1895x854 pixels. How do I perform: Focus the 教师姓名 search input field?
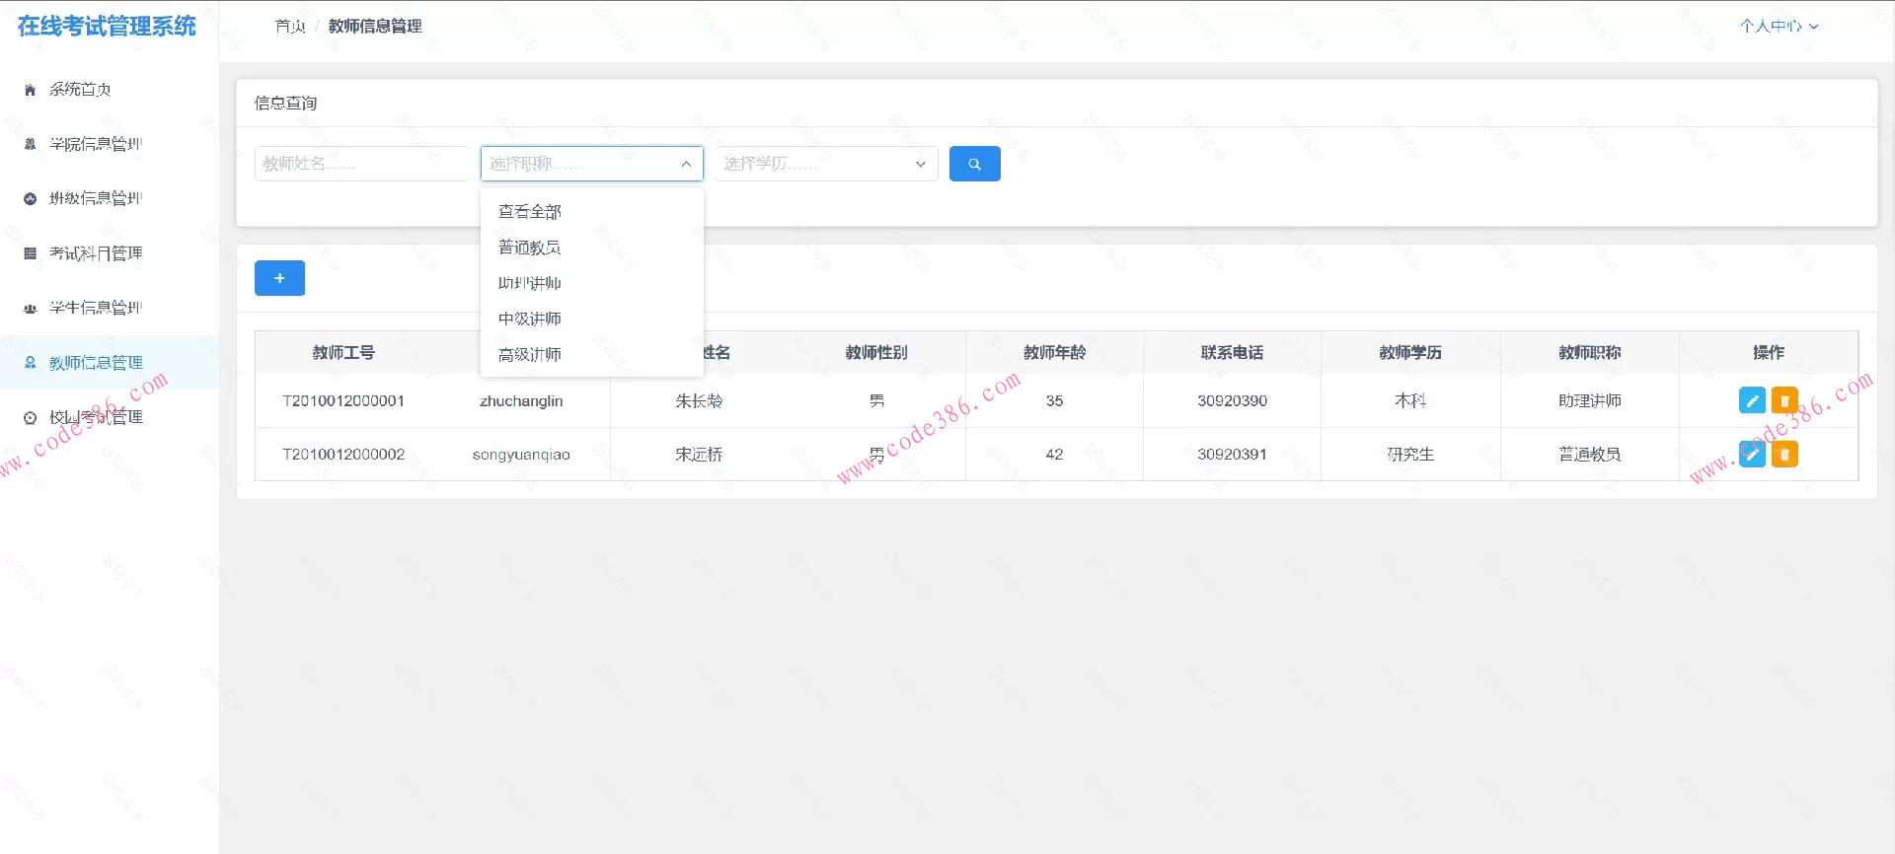tap(360, 164)
